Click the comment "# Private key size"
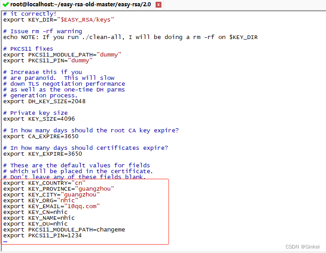 35,113
